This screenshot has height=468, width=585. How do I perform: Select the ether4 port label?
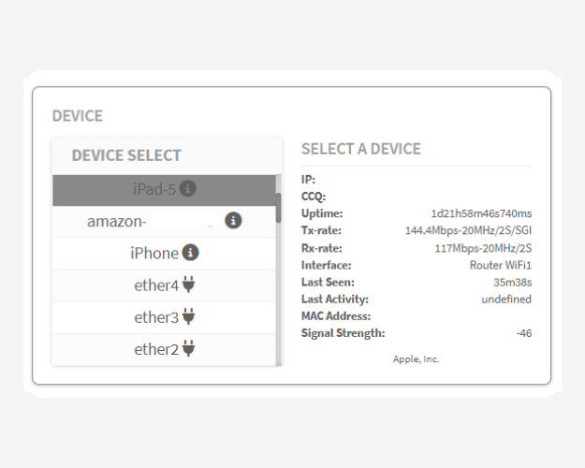(x=155, y=285)
